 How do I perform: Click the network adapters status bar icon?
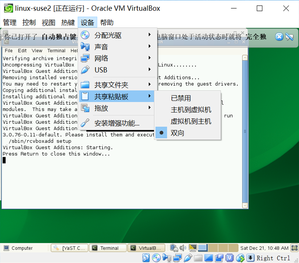(177, 258)
